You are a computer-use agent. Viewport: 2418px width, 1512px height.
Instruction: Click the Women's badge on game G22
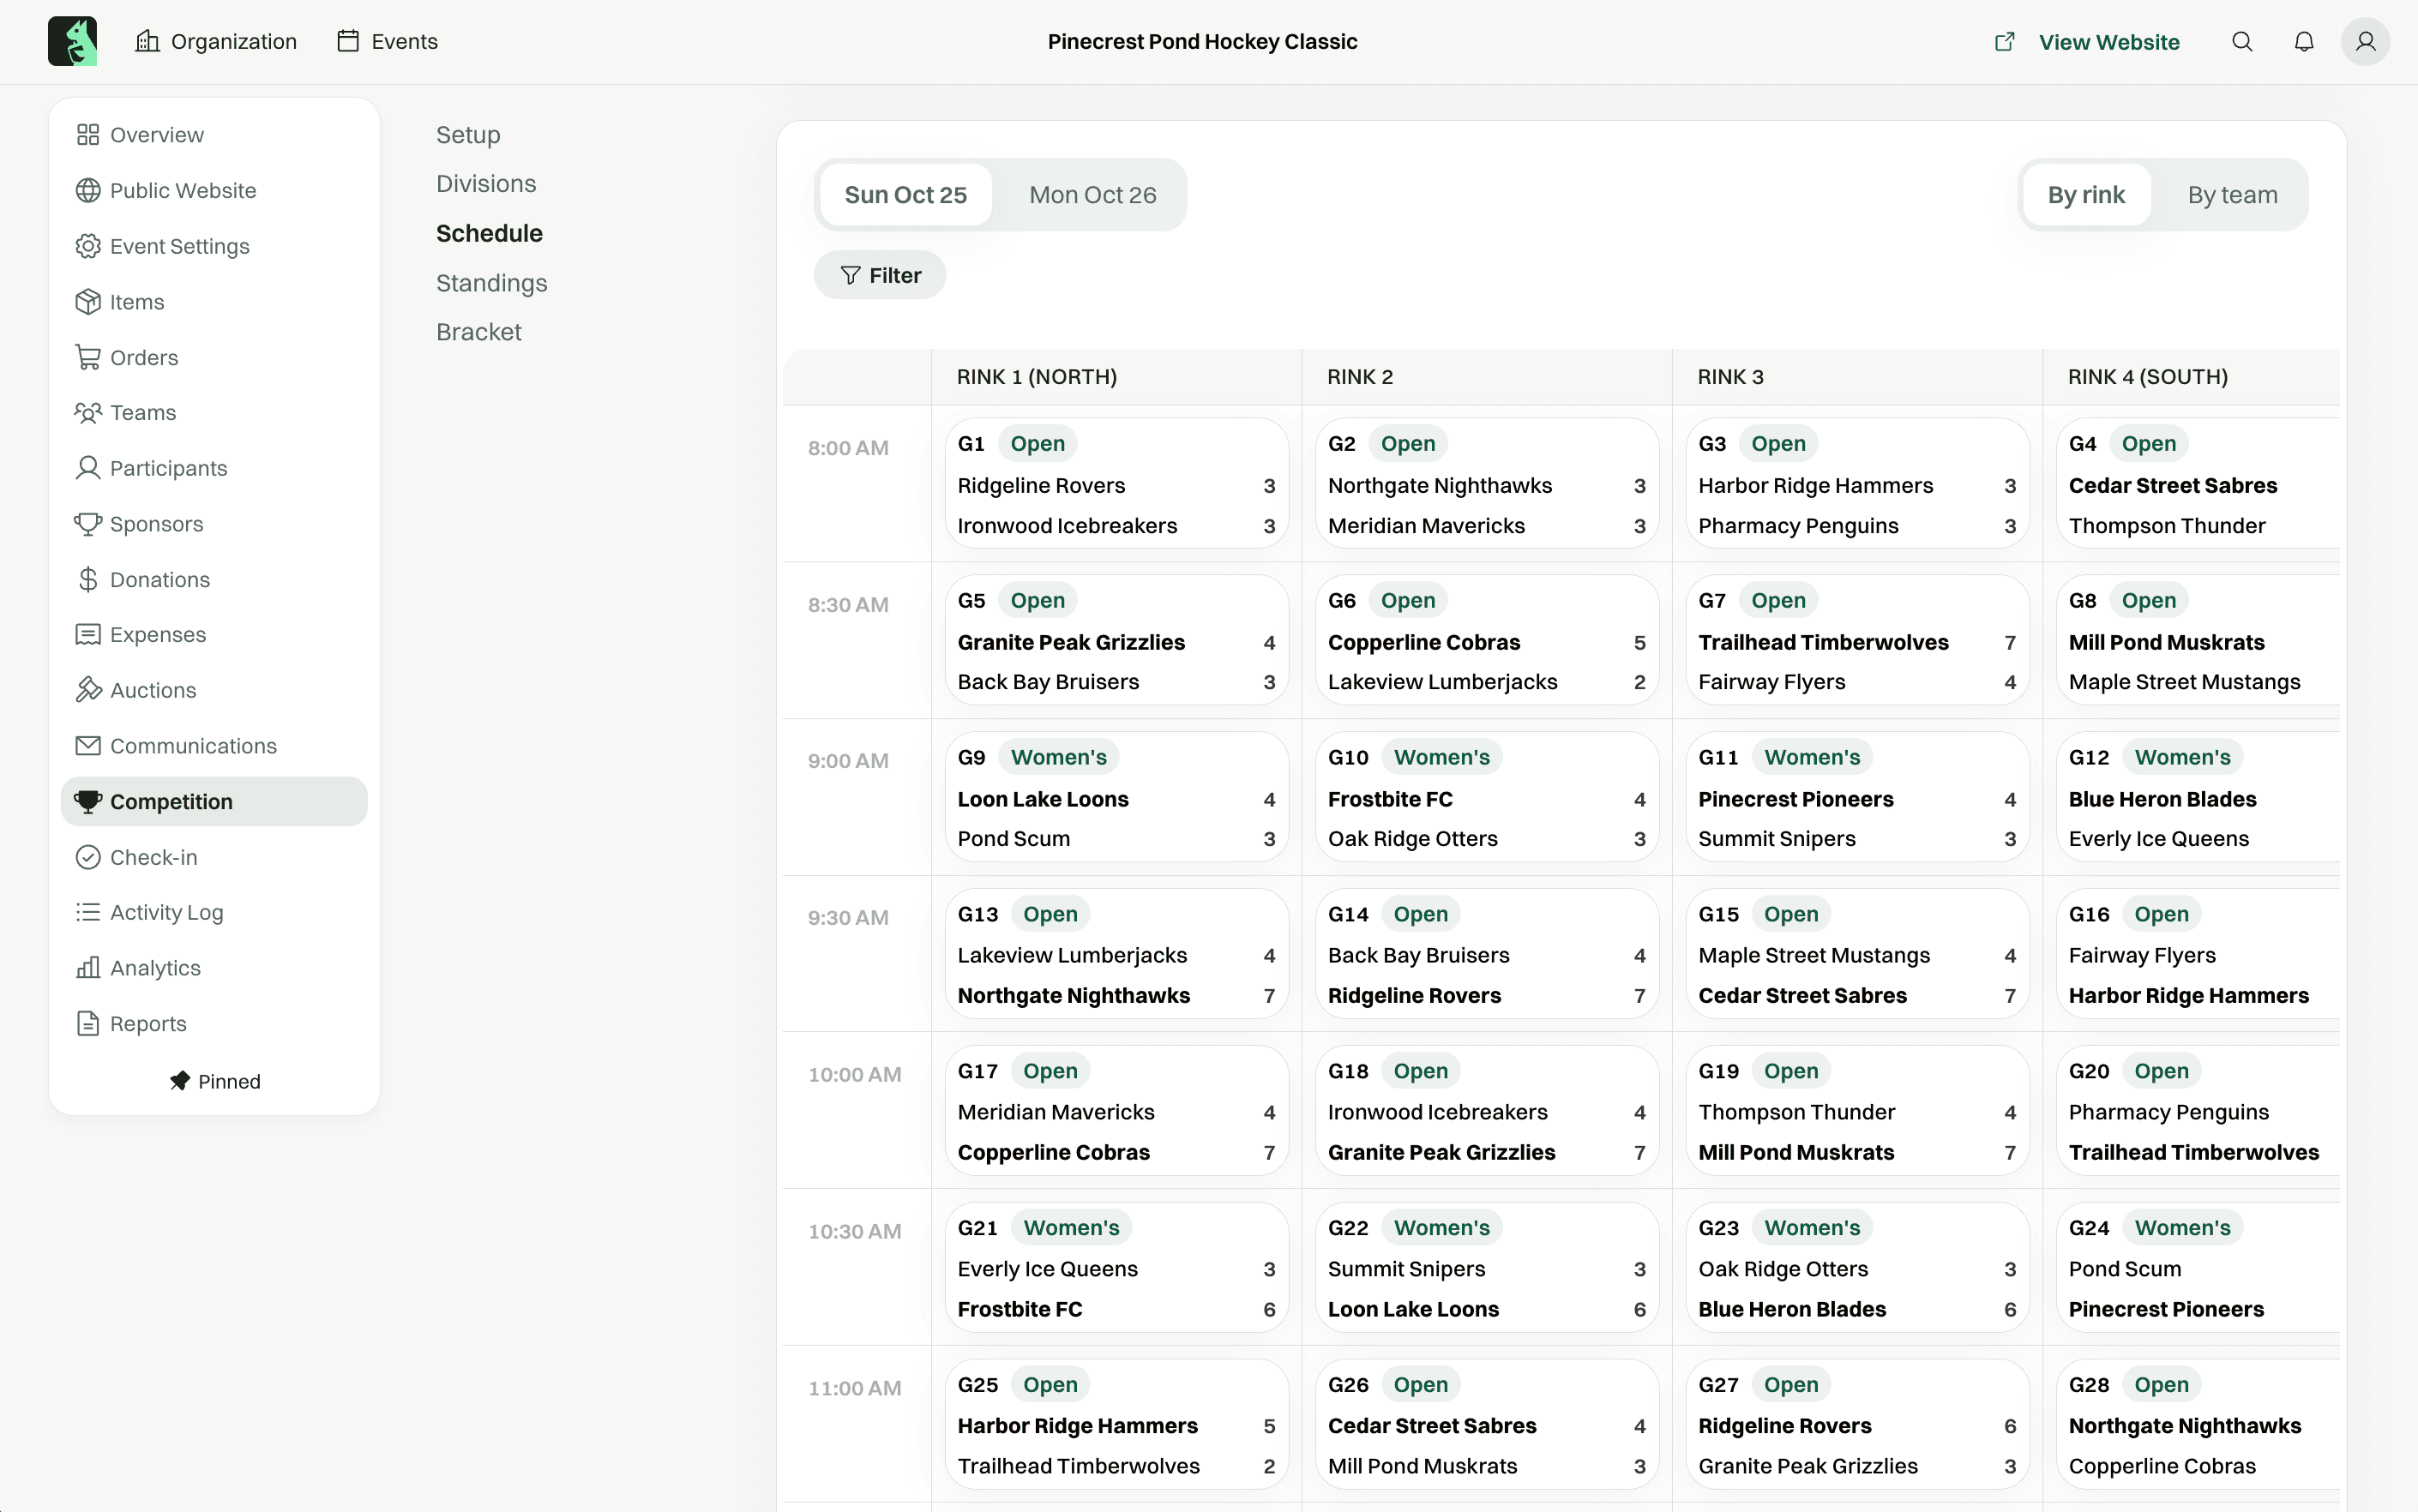tap(1441, 1227)
